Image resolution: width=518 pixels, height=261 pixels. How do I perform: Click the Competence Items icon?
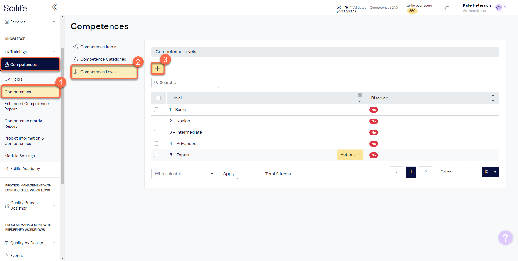(76, 47)
